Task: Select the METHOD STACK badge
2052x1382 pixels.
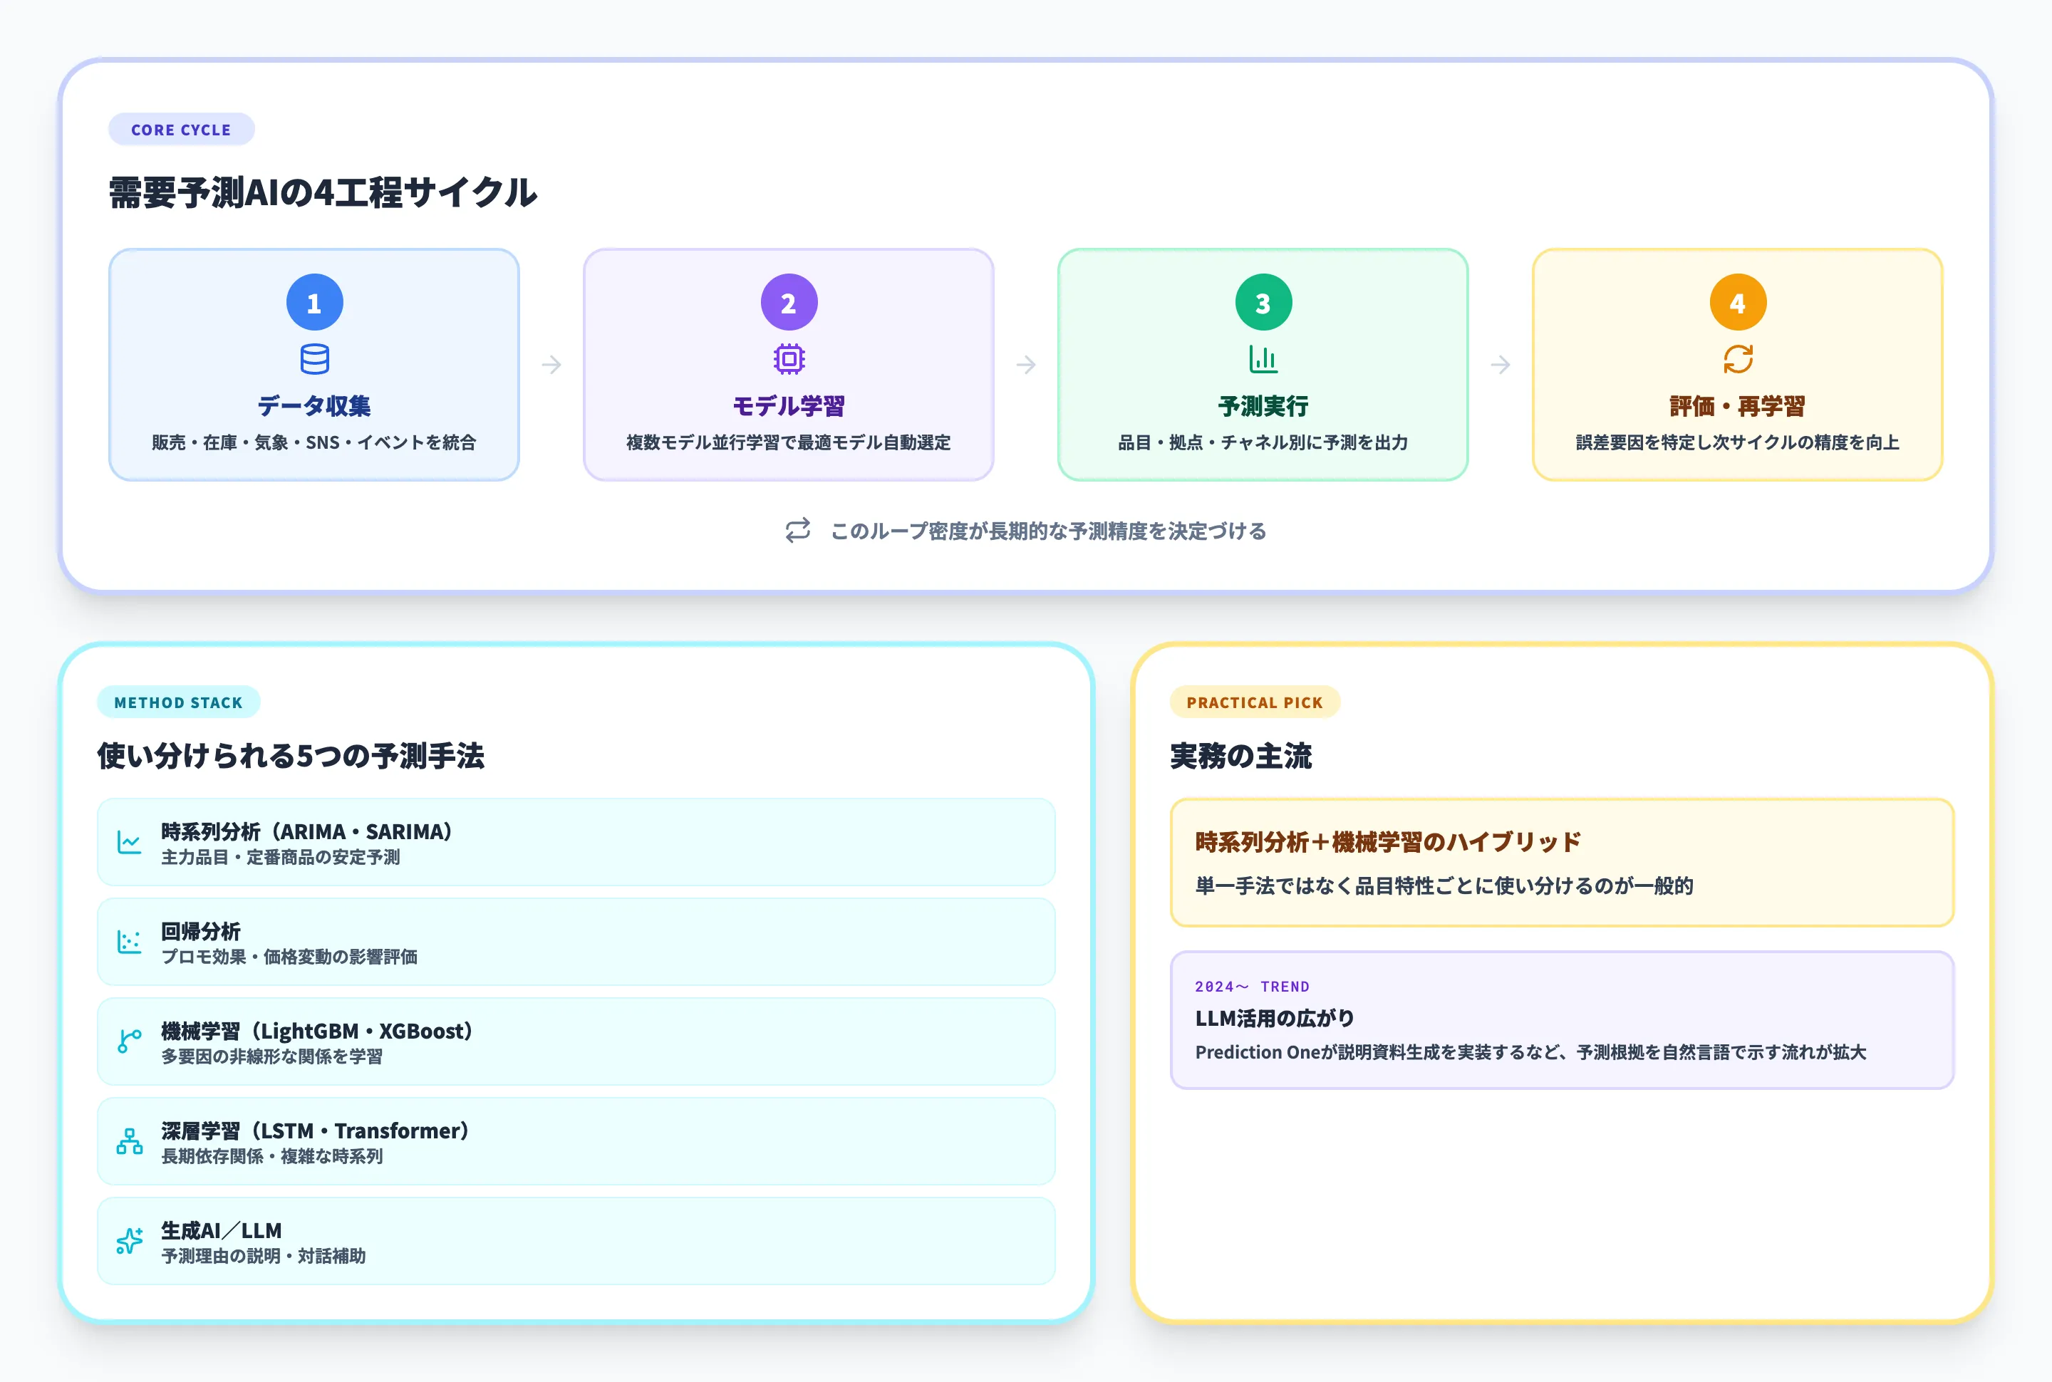Action: pyautogui.click(x=178, y=702)
